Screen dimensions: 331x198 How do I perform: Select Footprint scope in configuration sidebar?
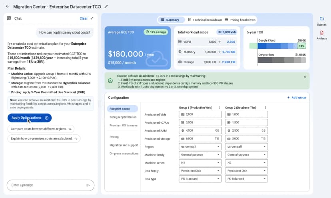pyautogui.click(x=122, y=109)
